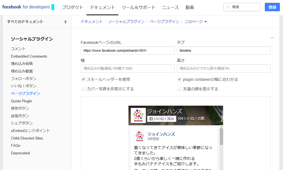Viewport: 283px width, 170px height.
Task: Click ジョインハンズ title in plugin header
Action: 165,111
